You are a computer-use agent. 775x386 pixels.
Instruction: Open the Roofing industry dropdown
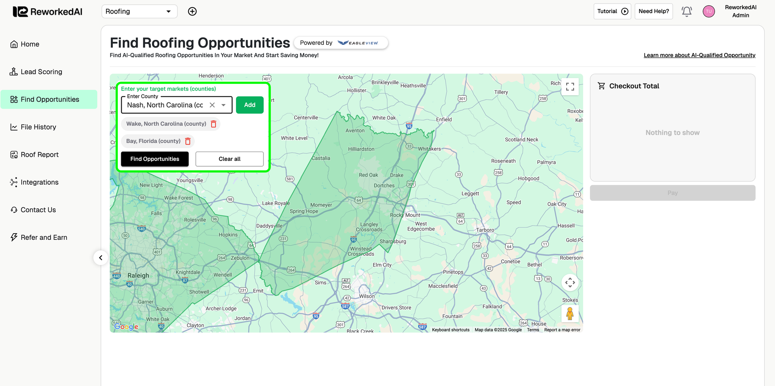tap(139, 12)
